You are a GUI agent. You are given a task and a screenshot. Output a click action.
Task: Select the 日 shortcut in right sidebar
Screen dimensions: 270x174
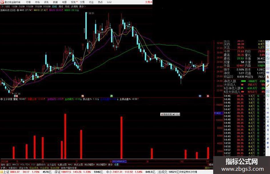coord(268,122)
